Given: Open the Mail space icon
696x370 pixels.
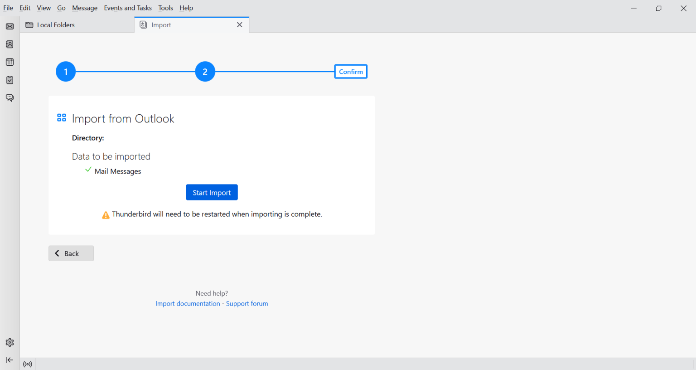Looking at the screenshot, I should pyautogui.click(x=10, y=26).
